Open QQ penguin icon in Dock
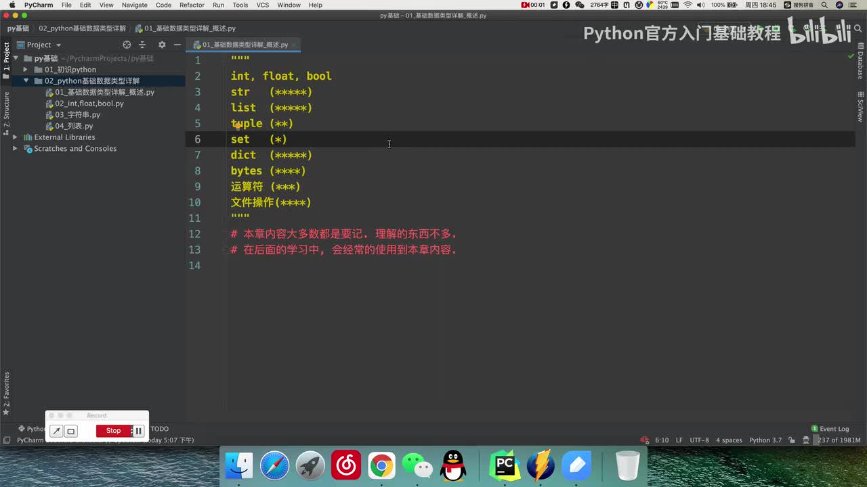This screenshot has height=487, width=867. click(x=453, y=466)
